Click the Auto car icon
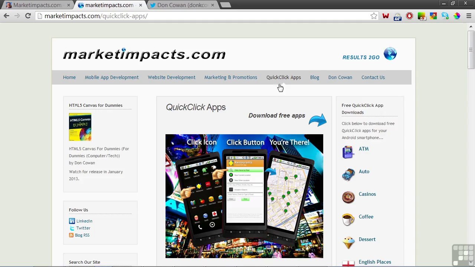The width and height of the screenshot is (475, 267). 348,175
